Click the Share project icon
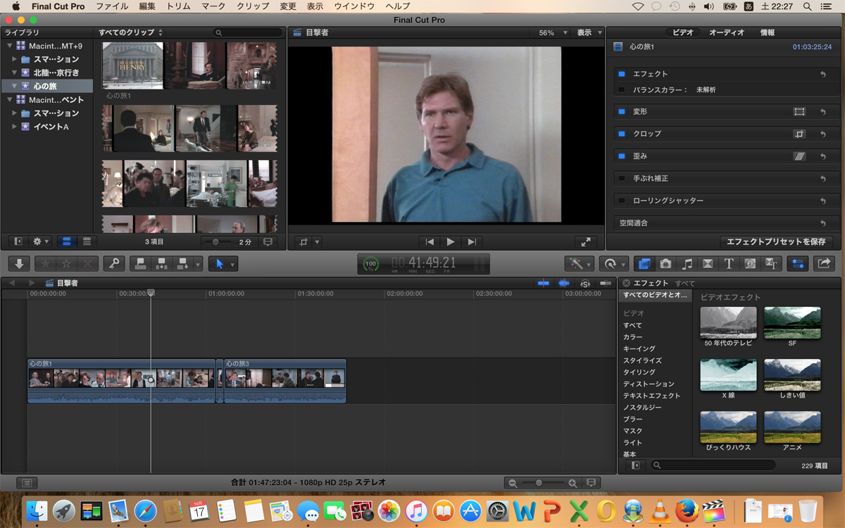Viewport: 845px width, 528px height. point(823,264)
